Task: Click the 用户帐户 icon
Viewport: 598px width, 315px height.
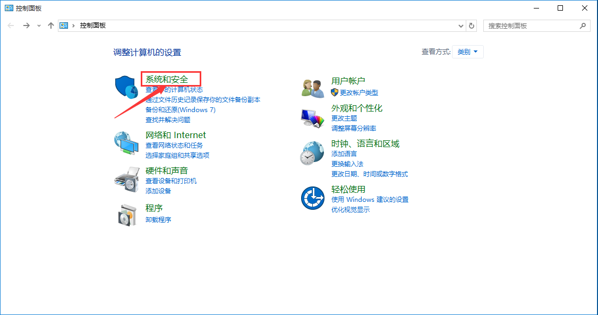Action: pos(313,86)
